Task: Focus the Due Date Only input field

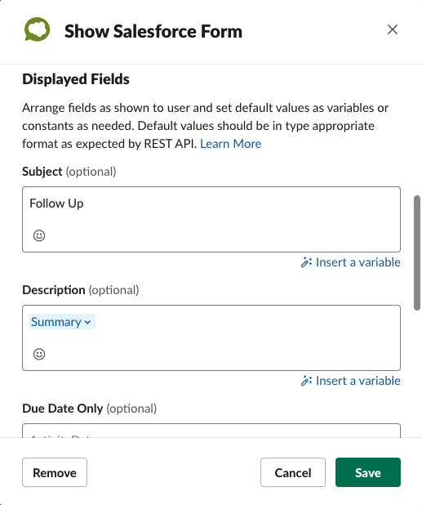Action: [x=211, y=431]
